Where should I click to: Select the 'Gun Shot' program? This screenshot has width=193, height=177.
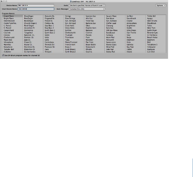click(151, 52)
